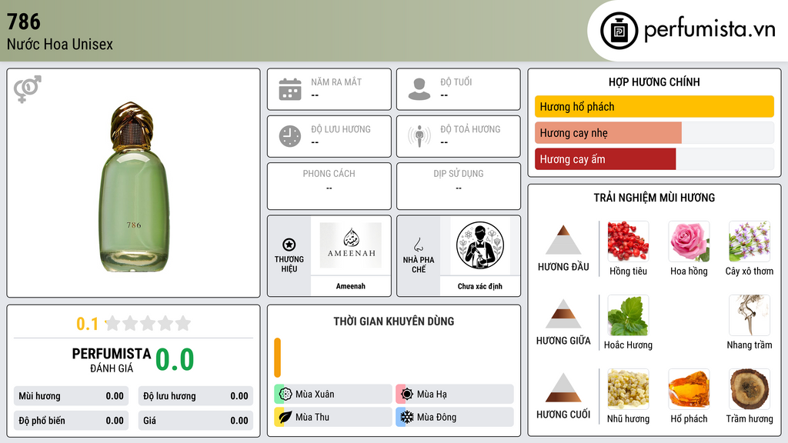Click the Phong cách info card
The image size is (788, 443).
[x=329, y=186]
